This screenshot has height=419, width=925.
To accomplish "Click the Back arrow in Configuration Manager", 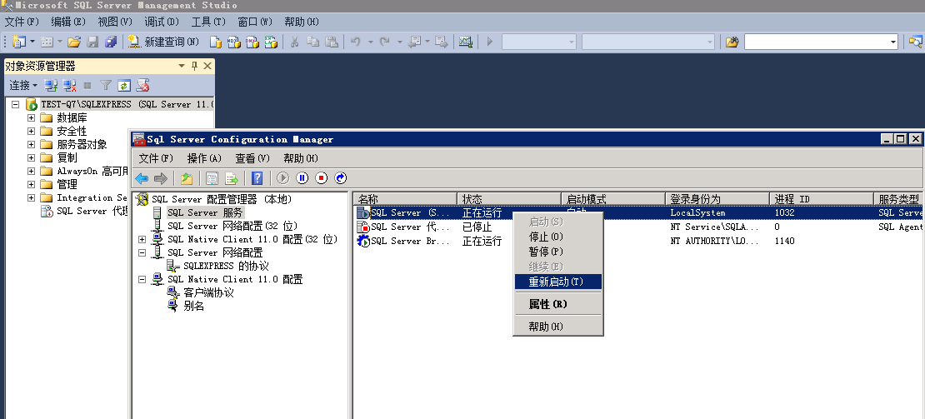I will (x=142, y=178).
